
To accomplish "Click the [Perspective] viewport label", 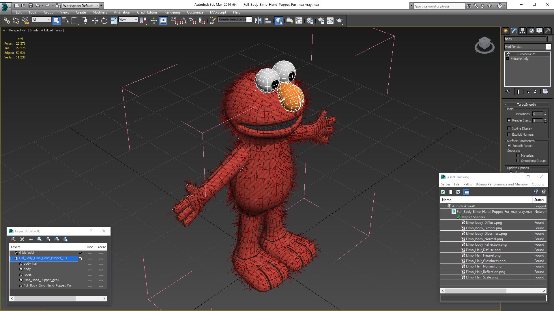I will click(x=17, y=30).
